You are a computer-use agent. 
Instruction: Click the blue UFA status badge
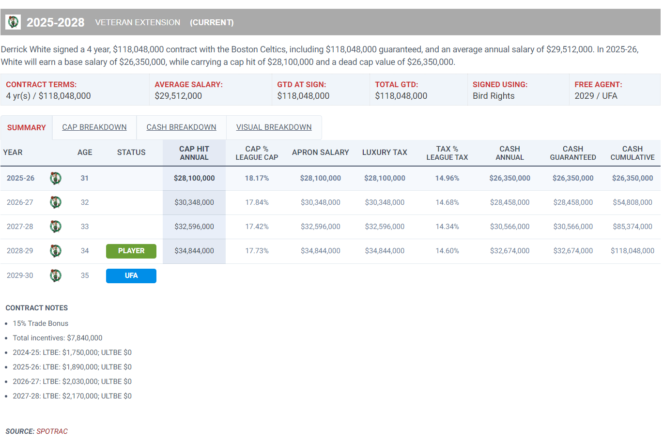tap(131, 275)
